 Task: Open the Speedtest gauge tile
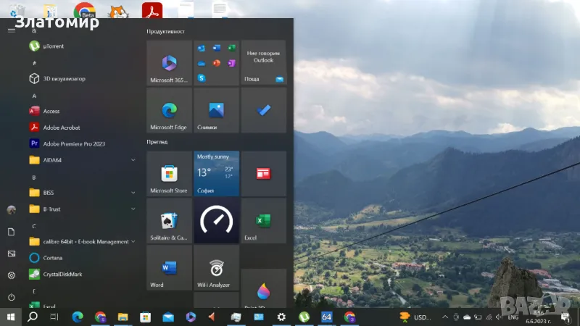tap(216, 221)
